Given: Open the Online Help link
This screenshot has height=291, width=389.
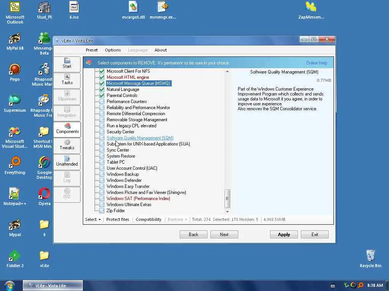Looking at the screenshot, I should pyautogui.click(x=316, y=63).
